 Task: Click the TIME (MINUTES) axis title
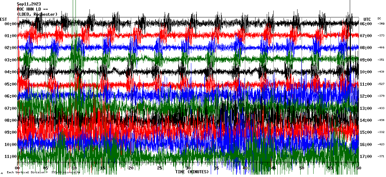click(x=192, y=172)
